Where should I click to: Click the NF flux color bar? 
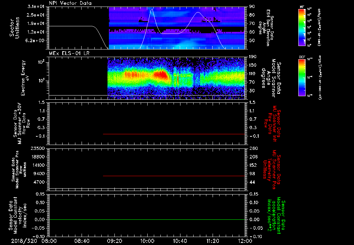302,27
